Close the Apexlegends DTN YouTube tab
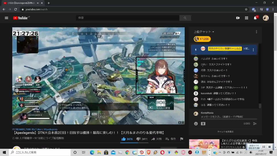The width and height of the screenshot is (277, 156). click(x=42, y=3)
